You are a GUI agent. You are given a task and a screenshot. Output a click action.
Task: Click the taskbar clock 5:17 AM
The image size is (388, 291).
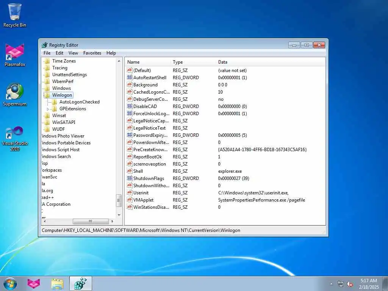click(369, 281)
